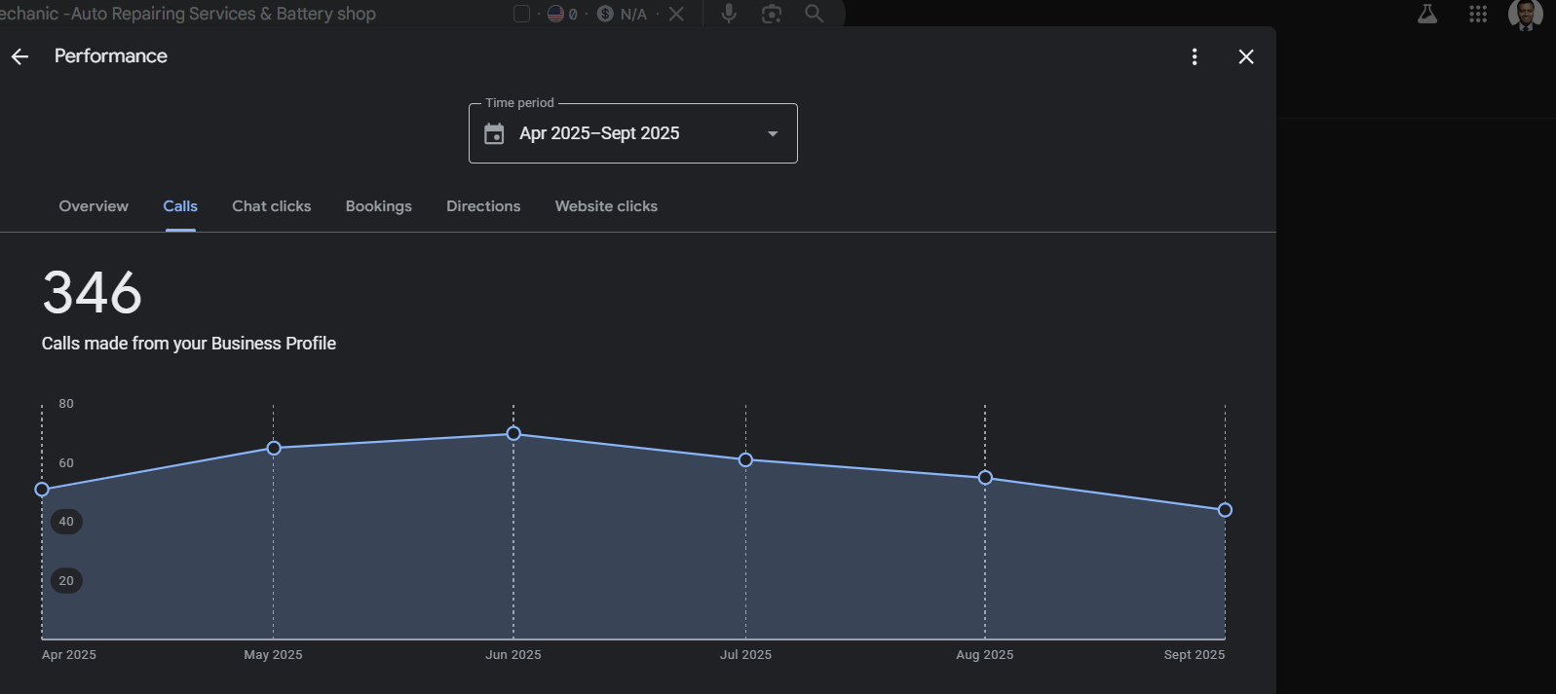Click the Jun 2025 x-axis label

(513, 655)
